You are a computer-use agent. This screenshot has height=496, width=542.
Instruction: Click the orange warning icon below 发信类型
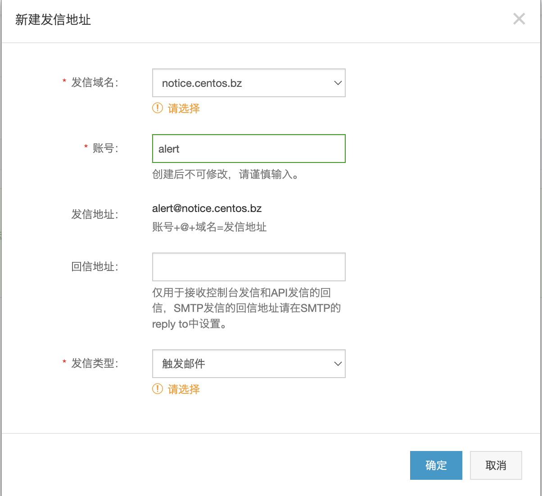point(158,389)
